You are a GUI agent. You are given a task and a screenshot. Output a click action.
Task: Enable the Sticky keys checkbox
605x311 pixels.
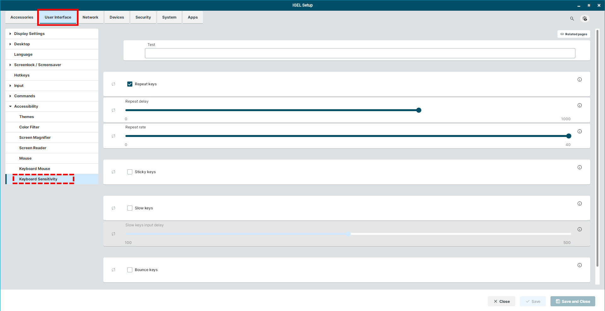(130, 172)
